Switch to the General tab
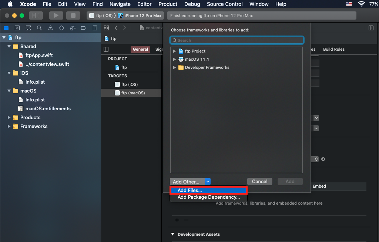379x242 pixels. coord(140,49)
